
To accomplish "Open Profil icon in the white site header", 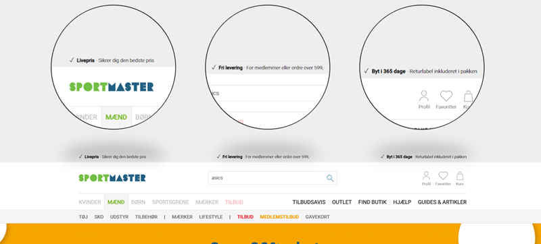I will pyautogui.click(x=426, y=179).
